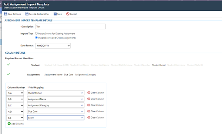The height and width of the screenshot is (134, 222).
Task: Click Clear Column text for Score row
Action: 97,117
